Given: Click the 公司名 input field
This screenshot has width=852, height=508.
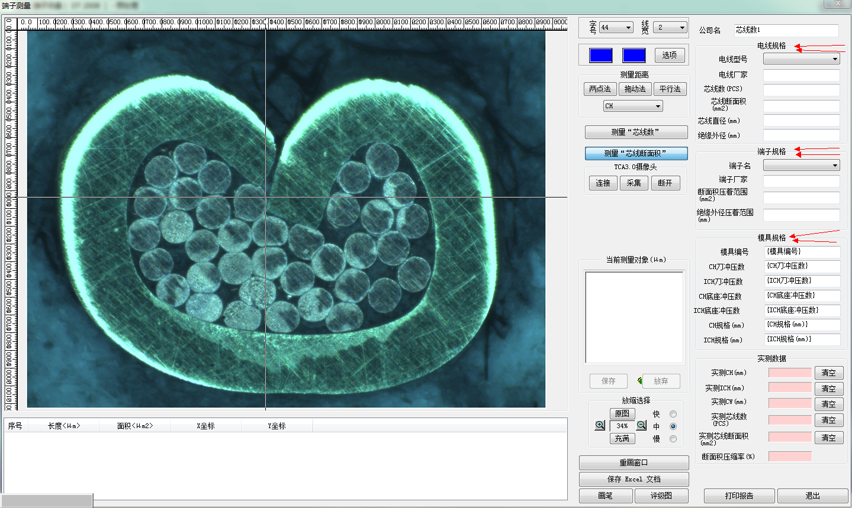Looking at the screenshot, I should click(786, 30).
